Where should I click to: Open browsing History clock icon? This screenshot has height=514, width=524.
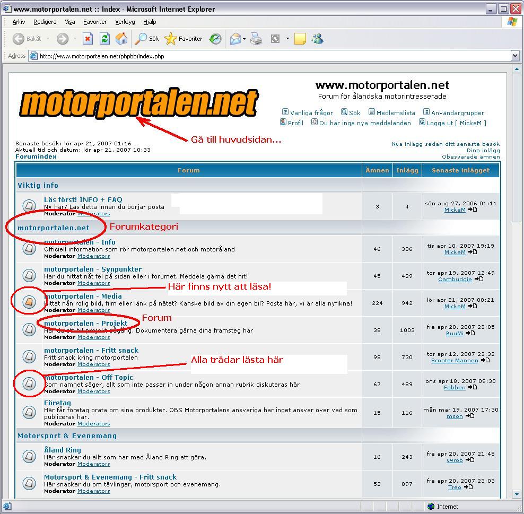pos(215,39)
